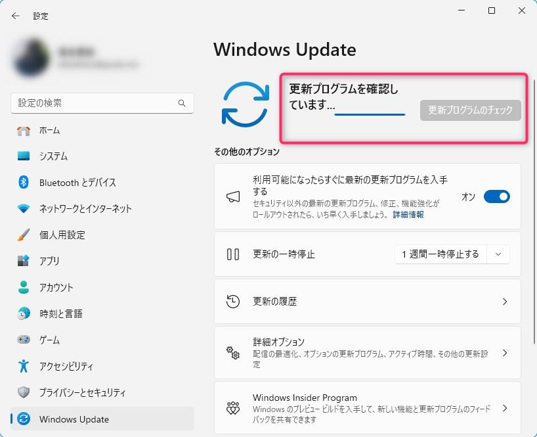Click the search magnifier icon
Viewport: 537px width, 437px height.
pyautogui.click(x=182, y=104)
